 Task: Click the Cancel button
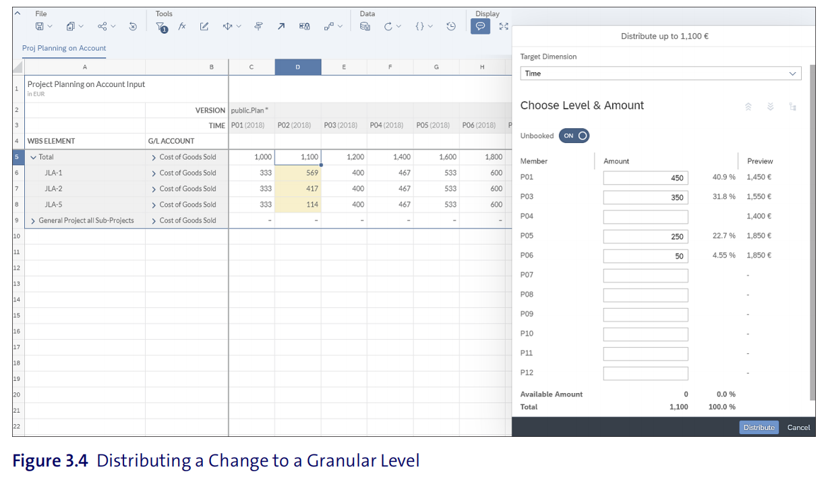pyautogui.click(x=798, y=427)
